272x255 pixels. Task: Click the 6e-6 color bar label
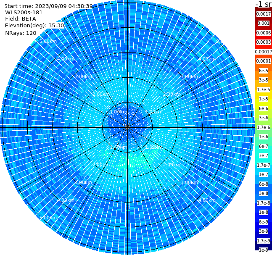264,108
